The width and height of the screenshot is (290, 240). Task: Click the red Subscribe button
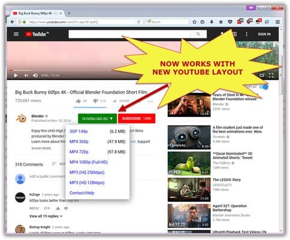(x=137, y=119)
